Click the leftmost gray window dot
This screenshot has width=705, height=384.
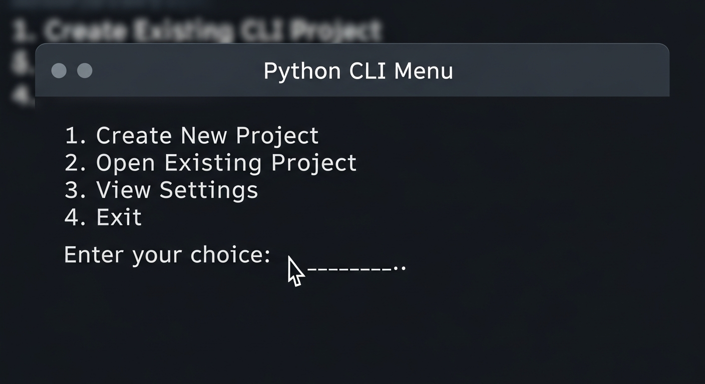[59, 70]
